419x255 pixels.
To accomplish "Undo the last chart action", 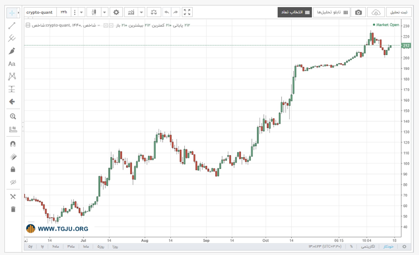I will pos(167,12).
